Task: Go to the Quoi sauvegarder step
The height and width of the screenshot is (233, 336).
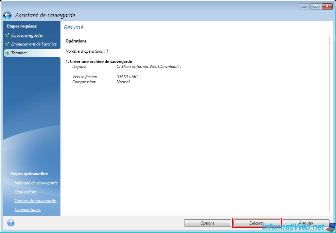Action: [27, 35]
